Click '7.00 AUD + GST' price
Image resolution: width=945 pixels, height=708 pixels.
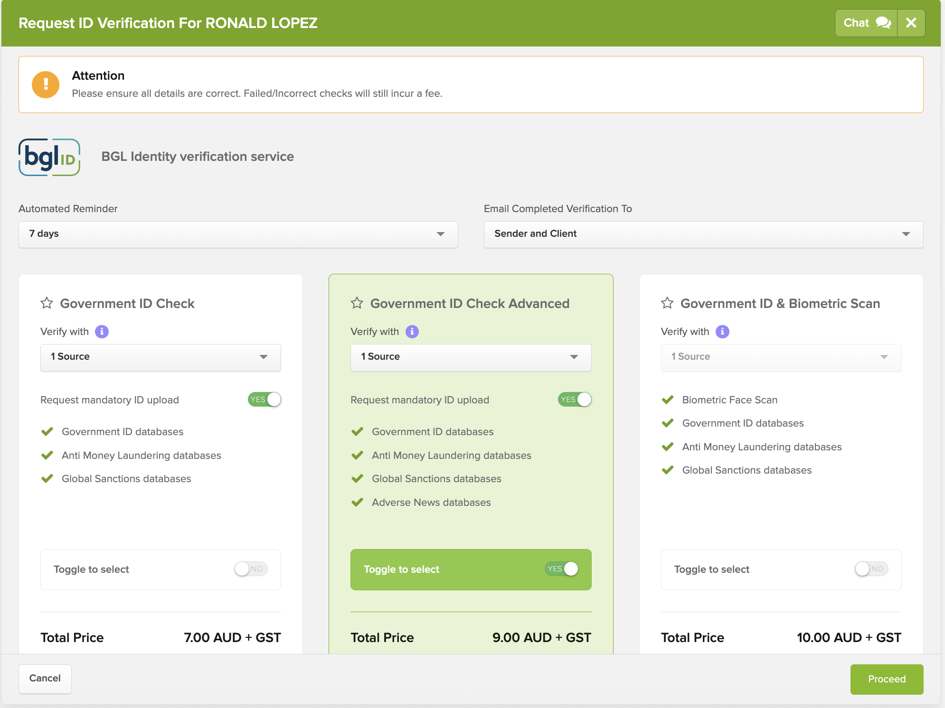(x=232, y=638)
